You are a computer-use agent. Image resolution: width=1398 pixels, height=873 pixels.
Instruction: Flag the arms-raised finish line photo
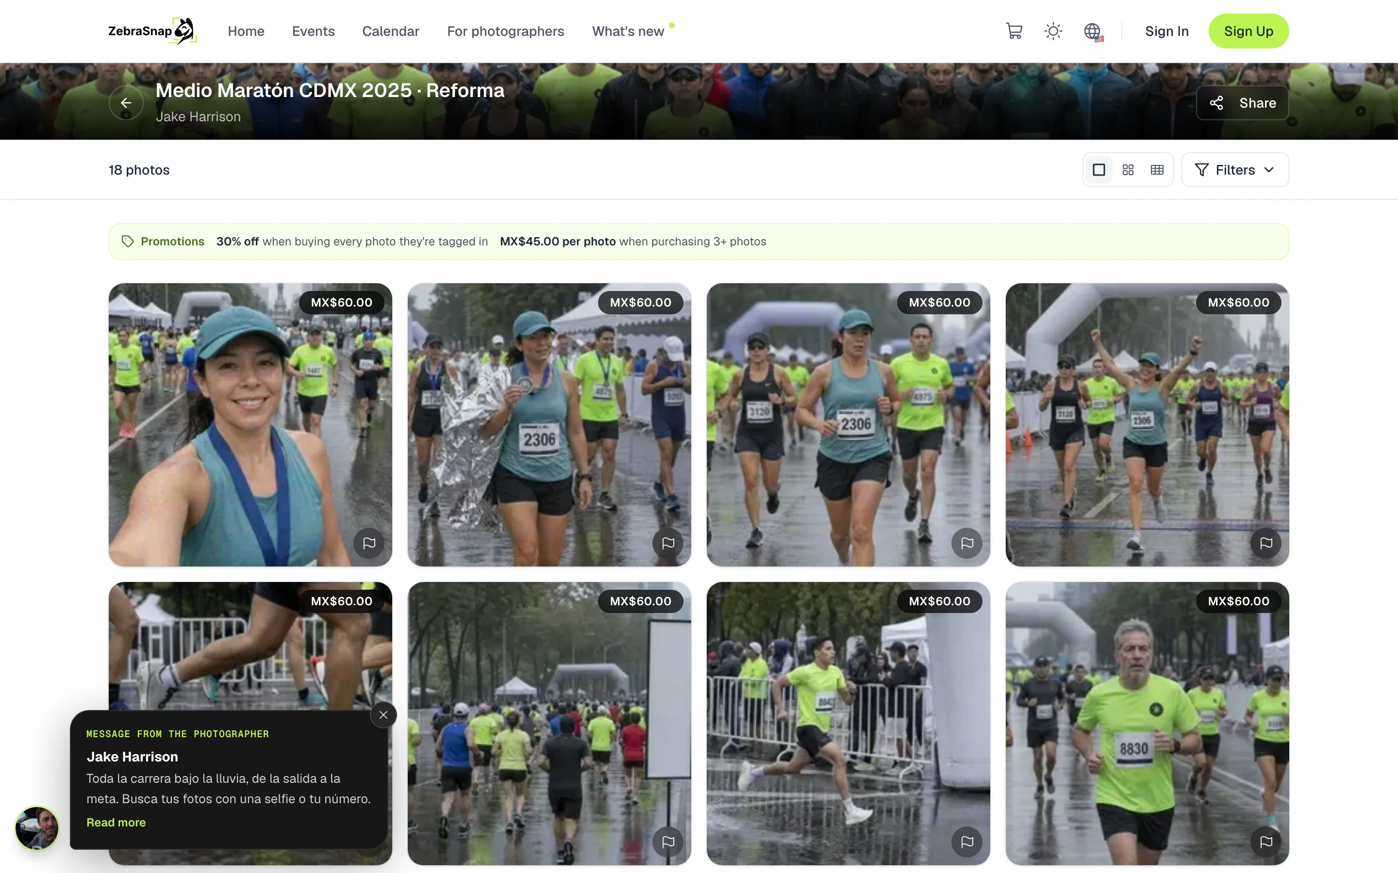(1265, 543)
